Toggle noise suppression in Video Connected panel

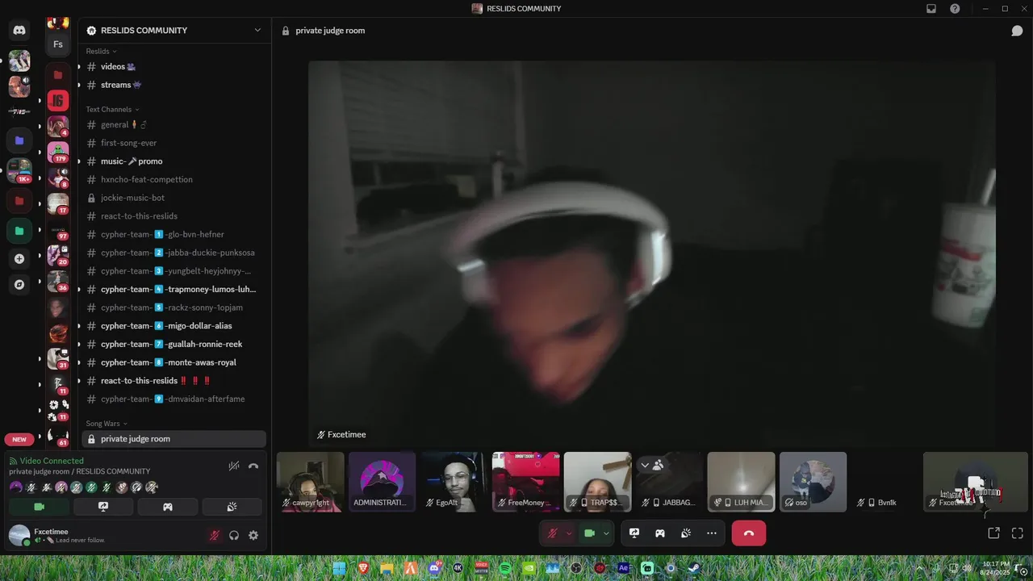234,466
